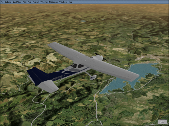Click the town beside the lake's upper shore
The image size is (169, 126).
coord(151,58)
